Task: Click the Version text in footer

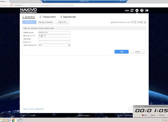Action: click(x=28, y=115)
